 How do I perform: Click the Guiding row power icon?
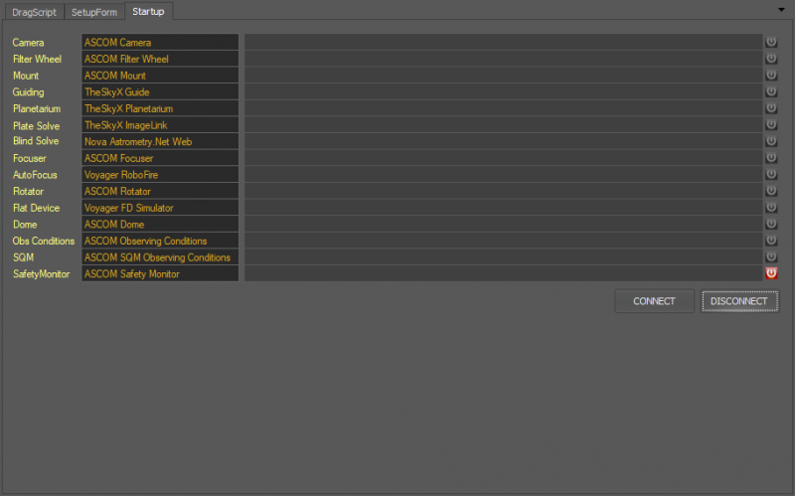771,91
